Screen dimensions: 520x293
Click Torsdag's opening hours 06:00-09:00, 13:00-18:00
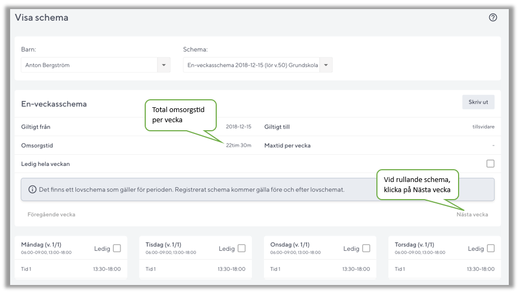pyautogui.click(x=420, y=252)
